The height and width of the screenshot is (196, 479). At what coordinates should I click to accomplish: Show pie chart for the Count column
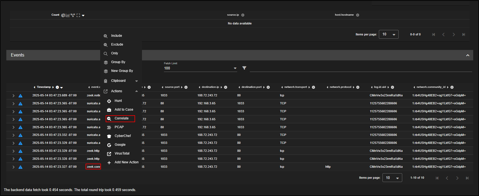tap(63, 15)
